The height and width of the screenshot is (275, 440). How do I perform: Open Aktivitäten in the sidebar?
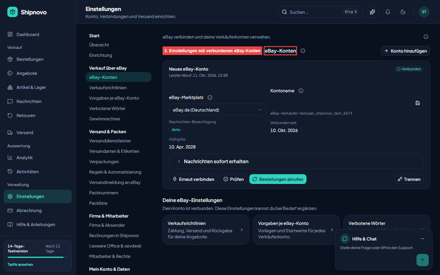38,172
